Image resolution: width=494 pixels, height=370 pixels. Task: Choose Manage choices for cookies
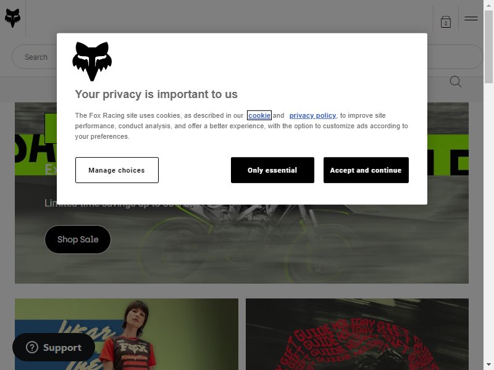click(117, 170)
